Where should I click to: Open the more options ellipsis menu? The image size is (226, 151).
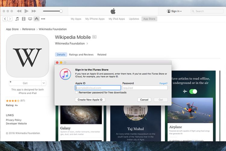[x=43, y=19]
